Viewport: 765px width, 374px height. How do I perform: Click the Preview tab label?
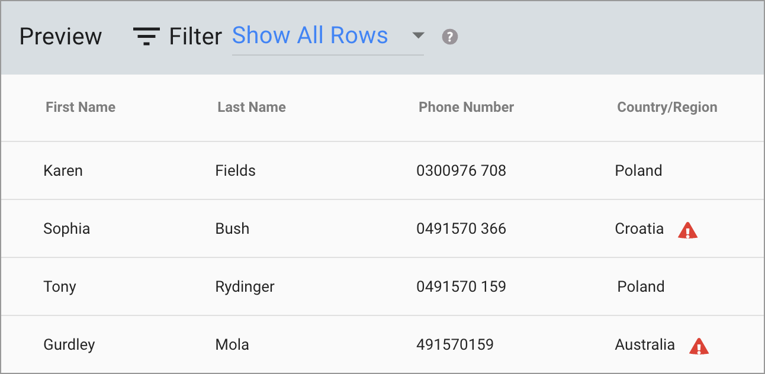tap(60, 36)
